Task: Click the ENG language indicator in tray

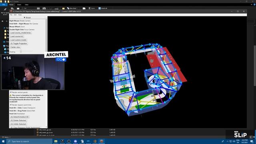Action: 238,141
